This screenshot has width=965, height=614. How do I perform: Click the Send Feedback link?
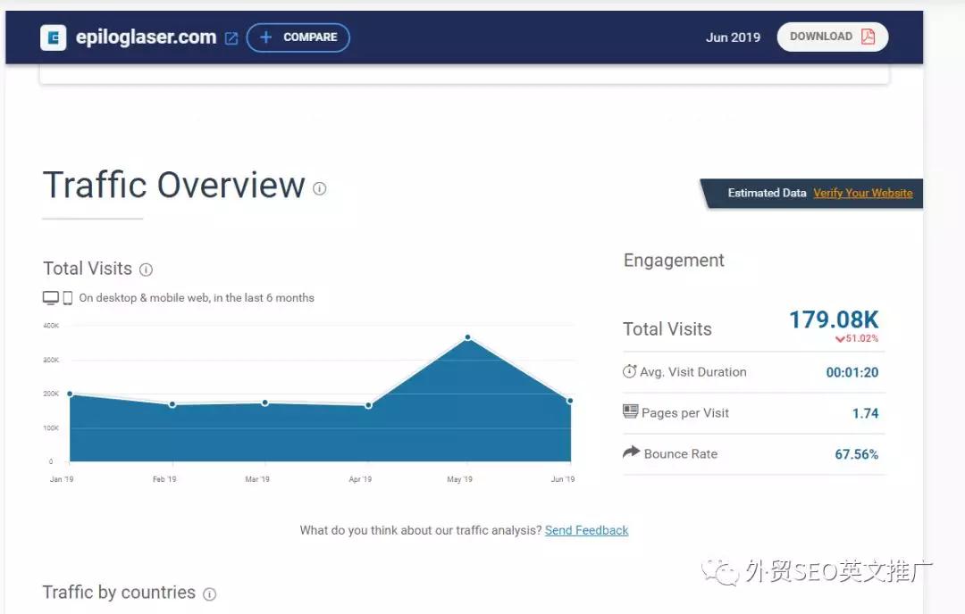click(586, 529)
